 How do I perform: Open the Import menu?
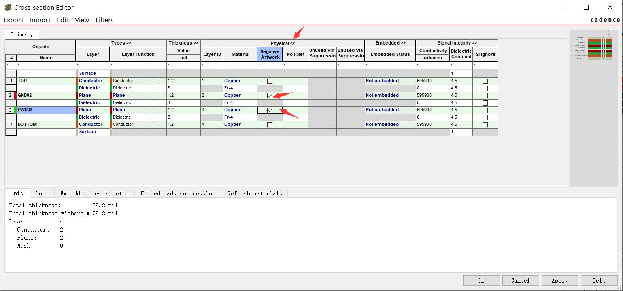(x=40, y=20)
